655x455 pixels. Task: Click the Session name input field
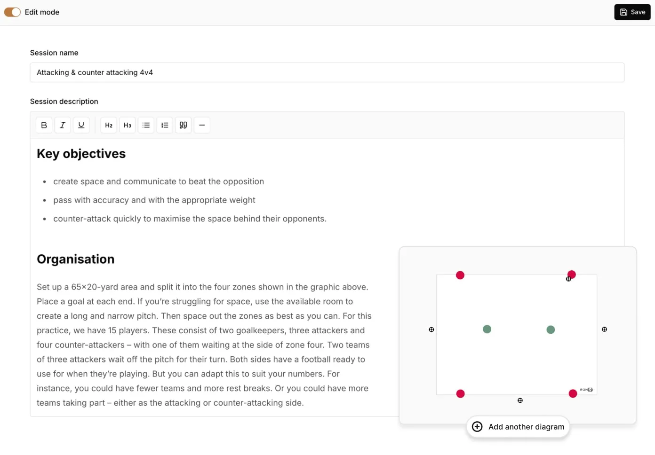(327, 72)
